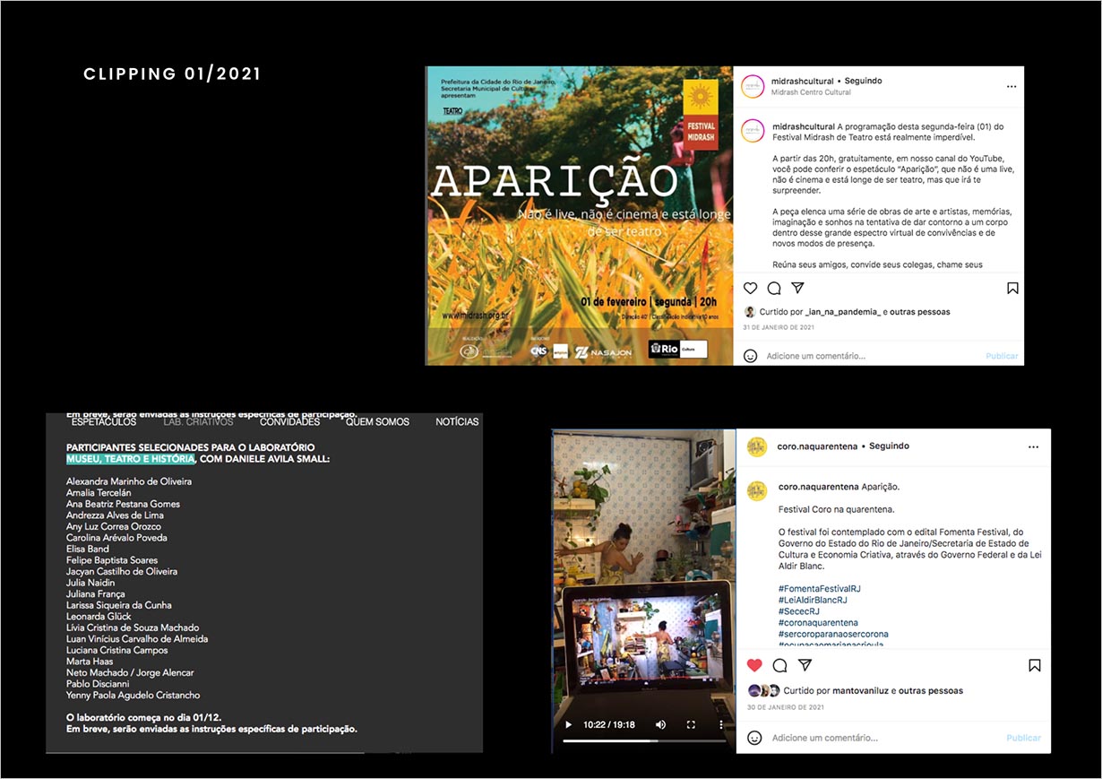Viewport: 1102px width, 779px height.
Task: Click the www.midrash.org.br address on the poster
Action: [x=476, y=316]
